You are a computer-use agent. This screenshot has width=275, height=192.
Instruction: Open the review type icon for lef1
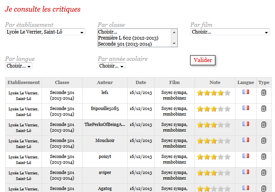(264, 93)
